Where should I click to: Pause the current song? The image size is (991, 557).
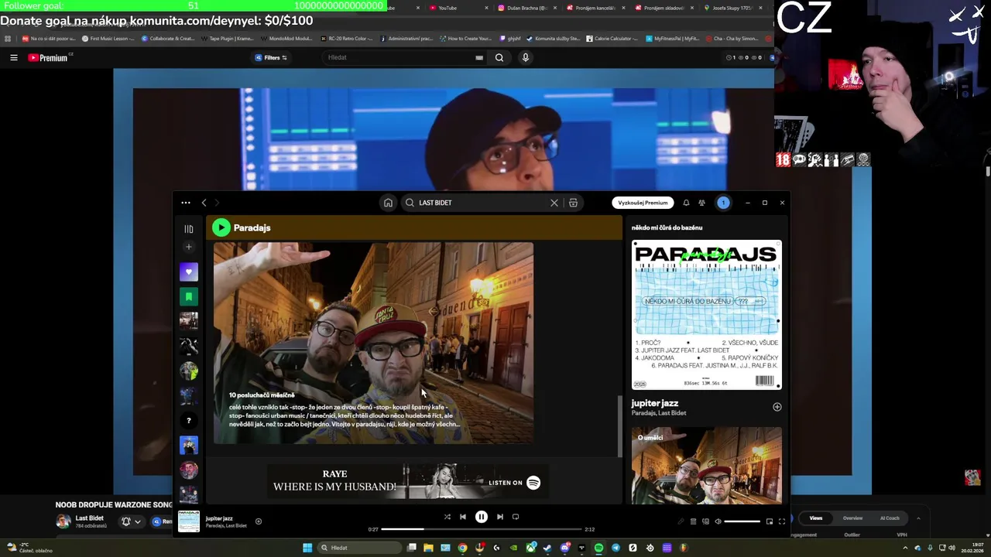482,517
